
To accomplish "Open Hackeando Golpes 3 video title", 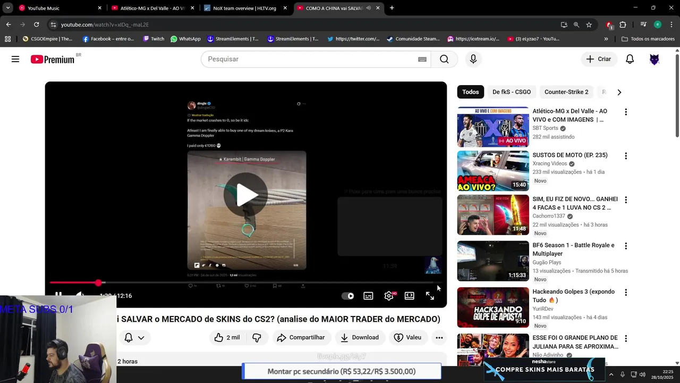I will click(574, 296).
